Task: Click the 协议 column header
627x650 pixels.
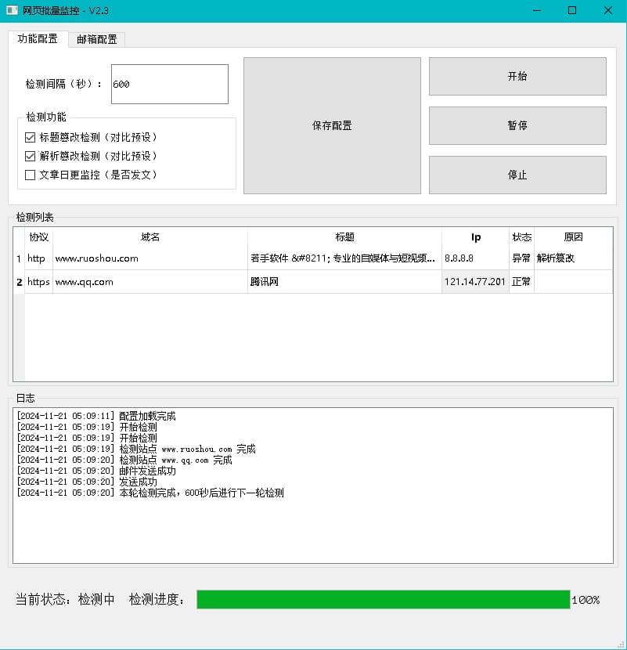Action: [38, 237]
